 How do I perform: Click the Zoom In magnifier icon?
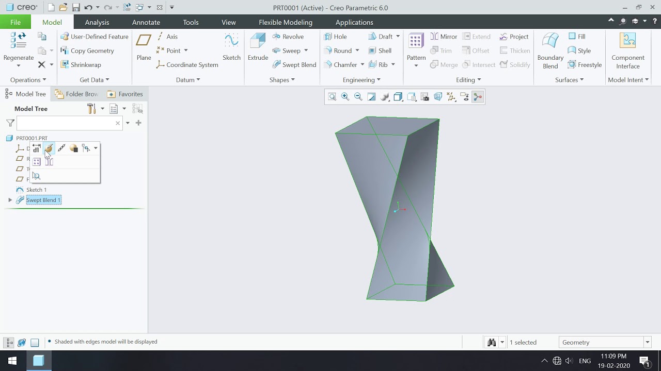point(345,97)
